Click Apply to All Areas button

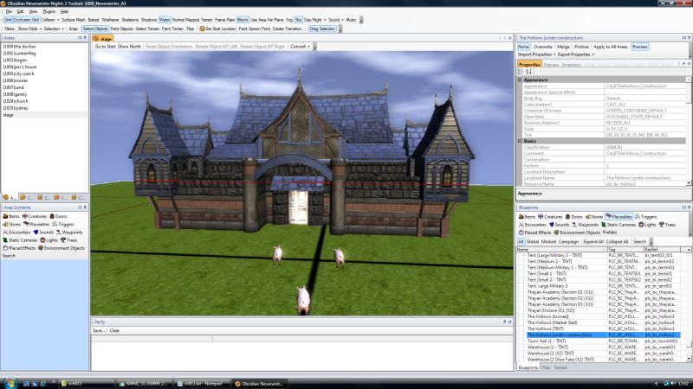[611, 47]
